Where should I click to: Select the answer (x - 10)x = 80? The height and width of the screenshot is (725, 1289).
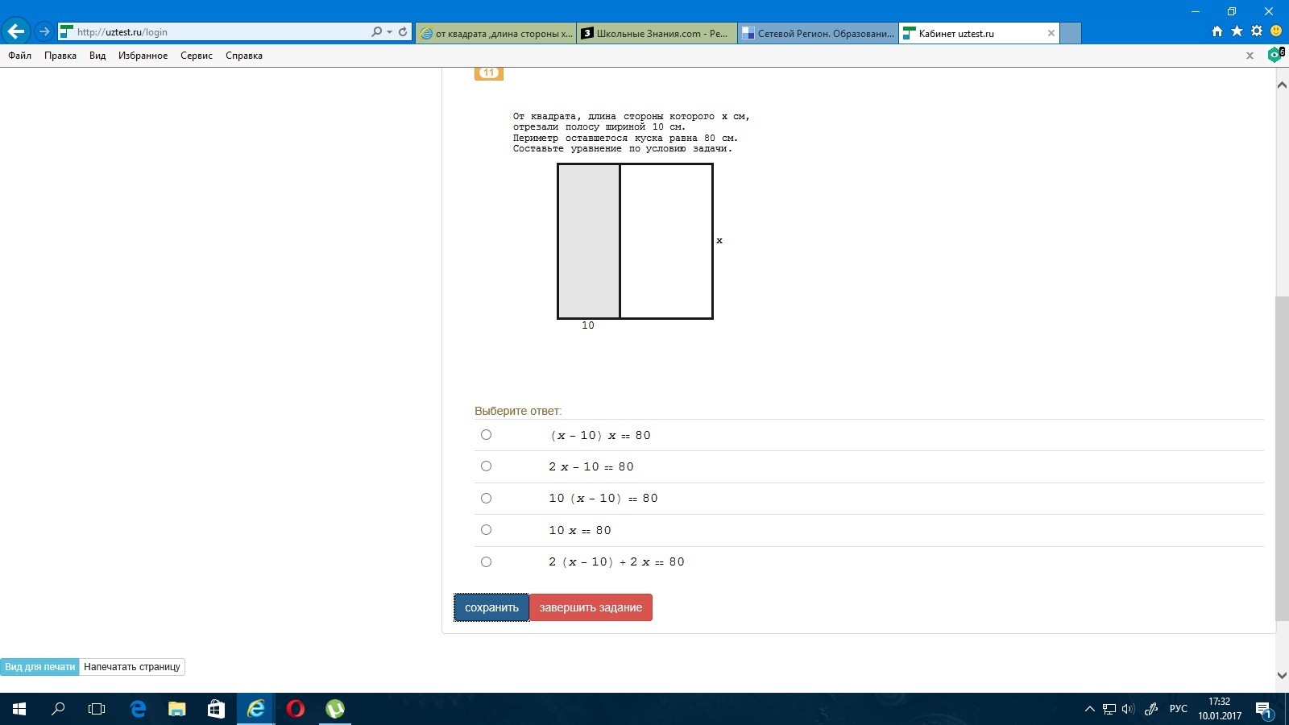pos(486,435)
